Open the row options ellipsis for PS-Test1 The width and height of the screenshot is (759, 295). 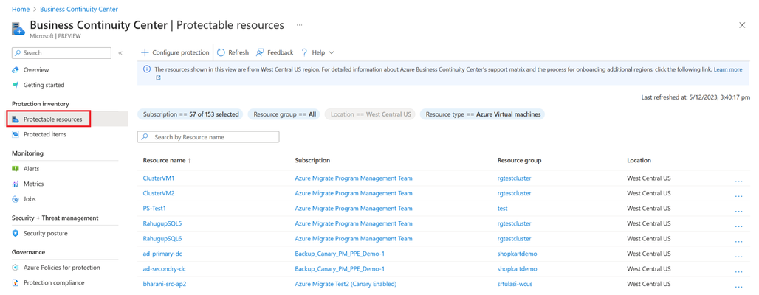coord(738,211)
